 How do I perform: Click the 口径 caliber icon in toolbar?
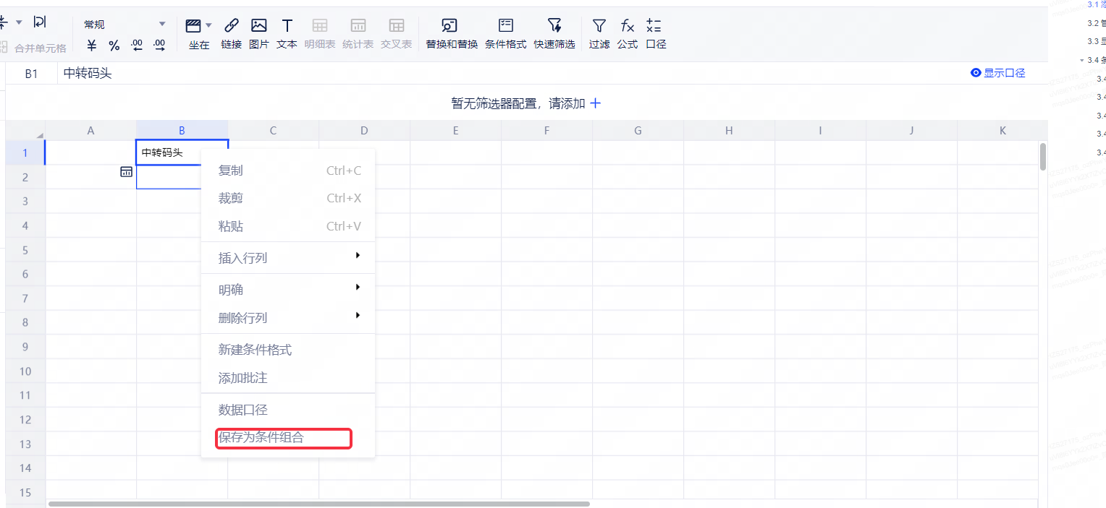point(654,27)
